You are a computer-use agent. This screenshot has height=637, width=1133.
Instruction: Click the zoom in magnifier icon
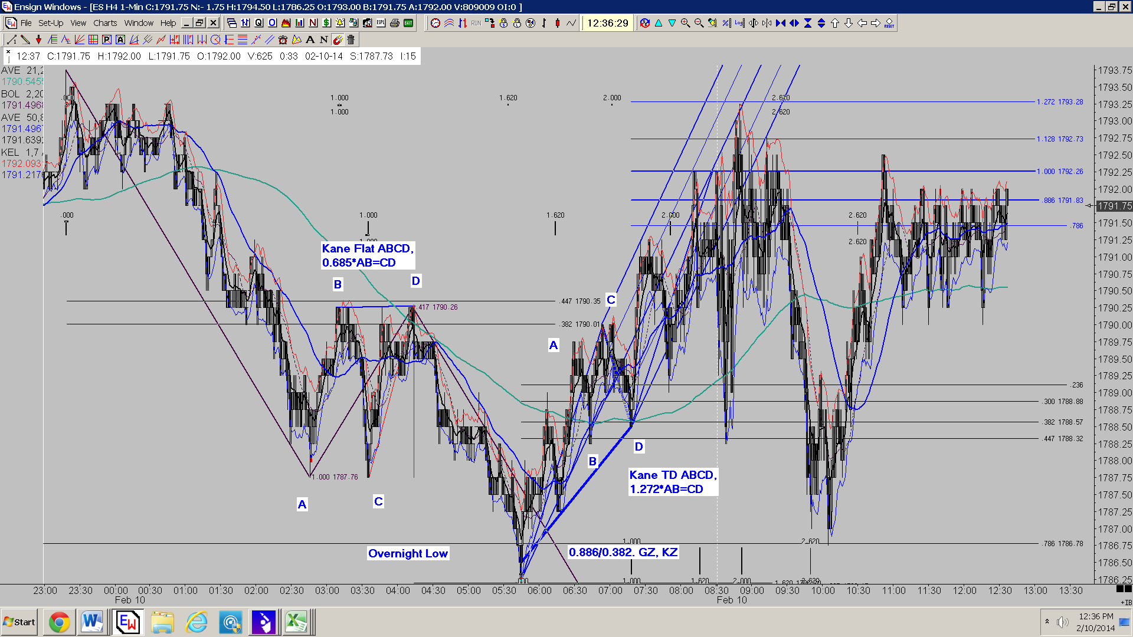coord(686,23)
